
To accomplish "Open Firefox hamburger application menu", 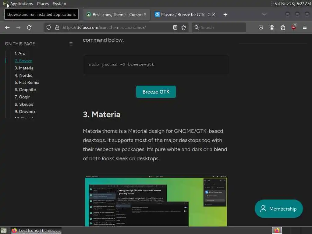I will pyautogui.click(x=305, y=27).
